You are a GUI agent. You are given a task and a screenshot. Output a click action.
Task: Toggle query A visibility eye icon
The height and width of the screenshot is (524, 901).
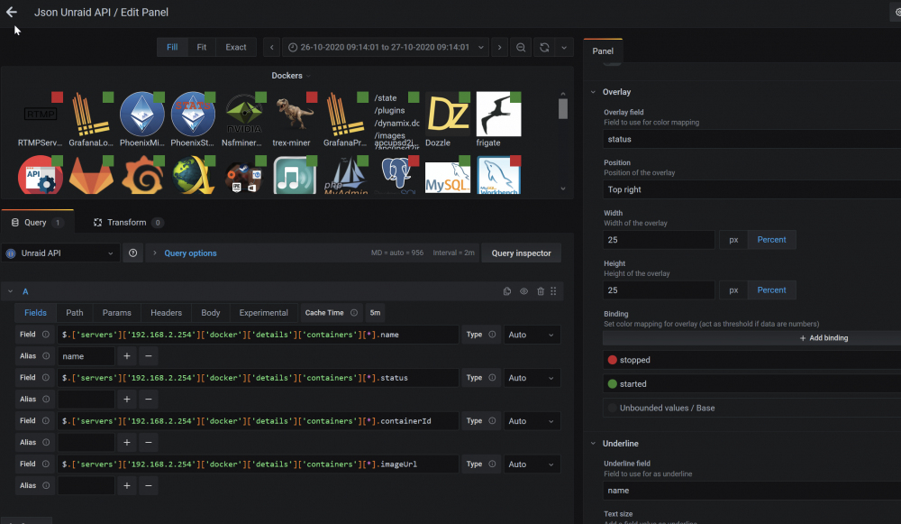(523, 291)
